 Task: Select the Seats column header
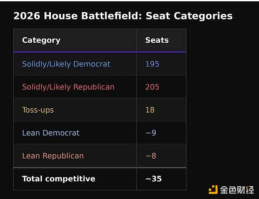[x=157, y=40]
